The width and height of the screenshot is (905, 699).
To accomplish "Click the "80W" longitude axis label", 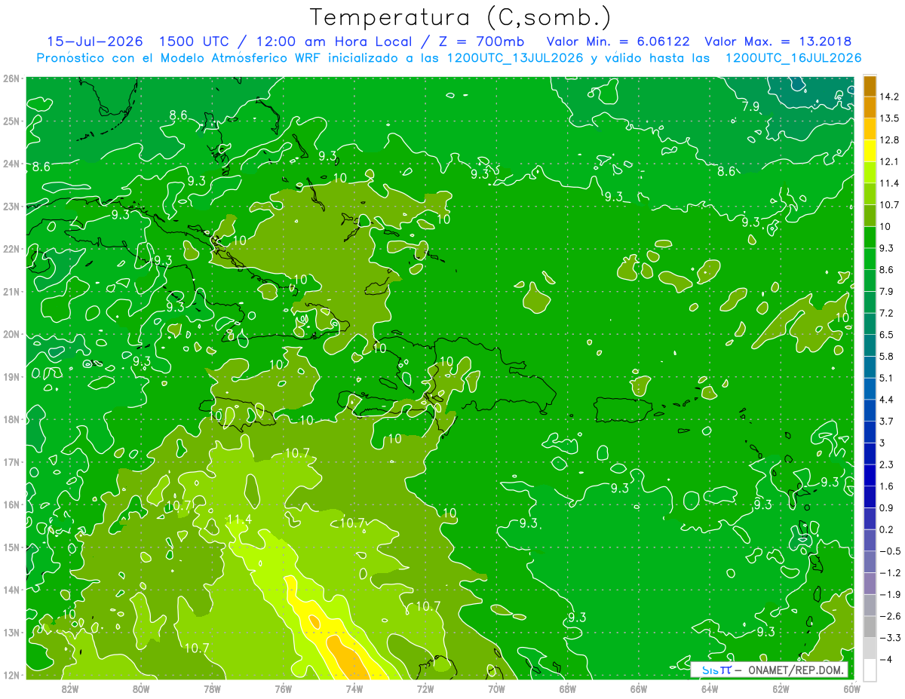I will pos(141,688).
